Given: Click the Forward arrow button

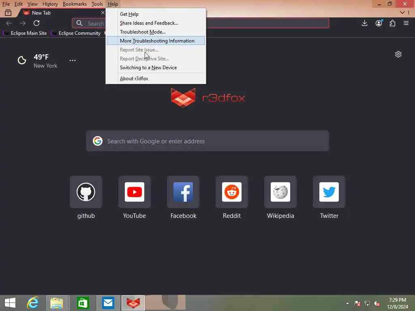Looking at the screenshot, I should click(x=23, y=23).
